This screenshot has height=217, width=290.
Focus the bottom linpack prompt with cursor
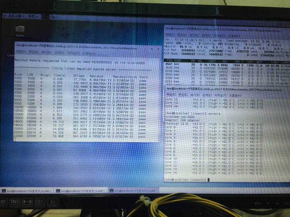click(187, 180)
